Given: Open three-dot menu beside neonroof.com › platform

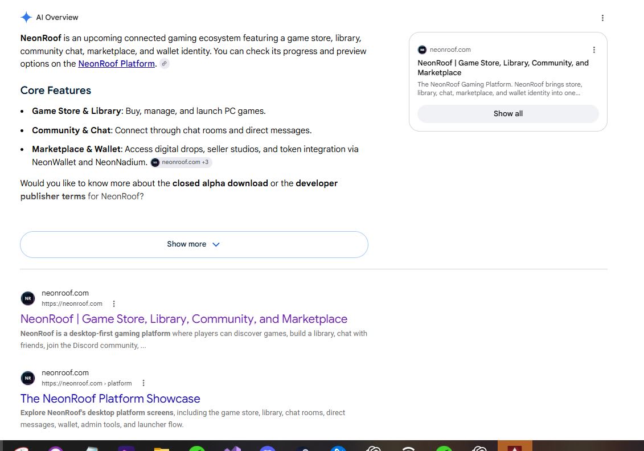Looking at the screenshot, I should (143, 383).
